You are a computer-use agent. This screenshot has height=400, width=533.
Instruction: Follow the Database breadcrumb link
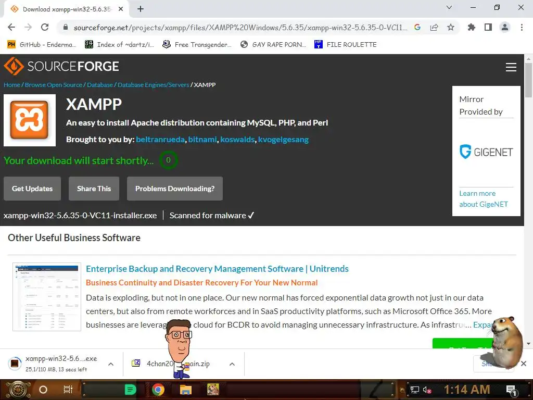(99, 85)
